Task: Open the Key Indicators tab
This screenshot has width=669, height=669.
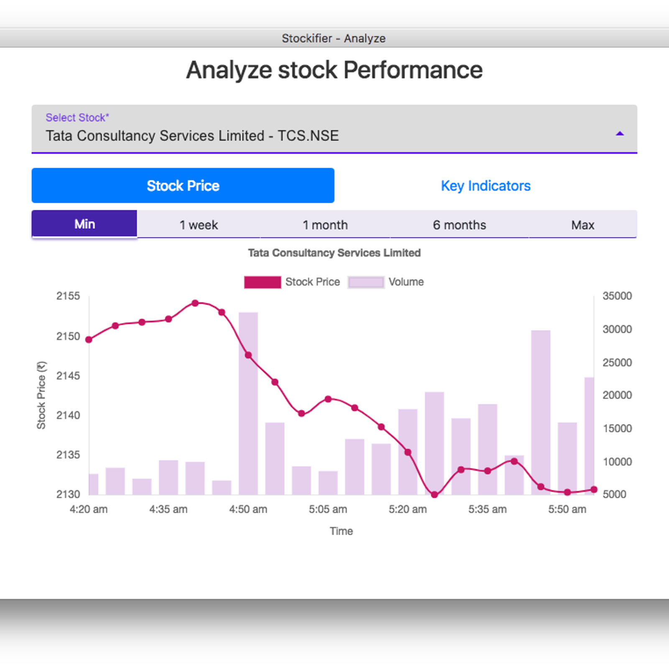Action: pyautogui.click(x=485, y=186)
